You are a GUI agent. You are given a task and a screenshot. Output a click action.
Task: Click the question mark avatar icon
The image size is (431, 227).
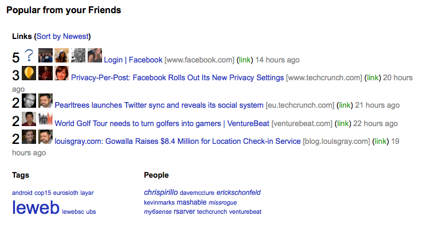(29, 55)
